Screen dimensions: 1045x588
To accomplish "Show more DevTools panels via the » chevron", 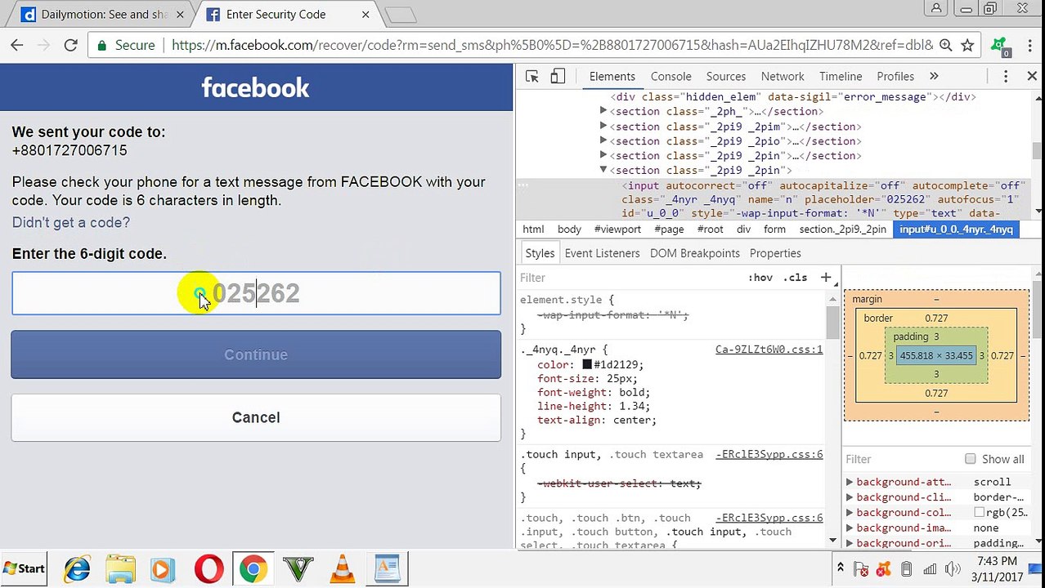I will click(x=934, y=76).
